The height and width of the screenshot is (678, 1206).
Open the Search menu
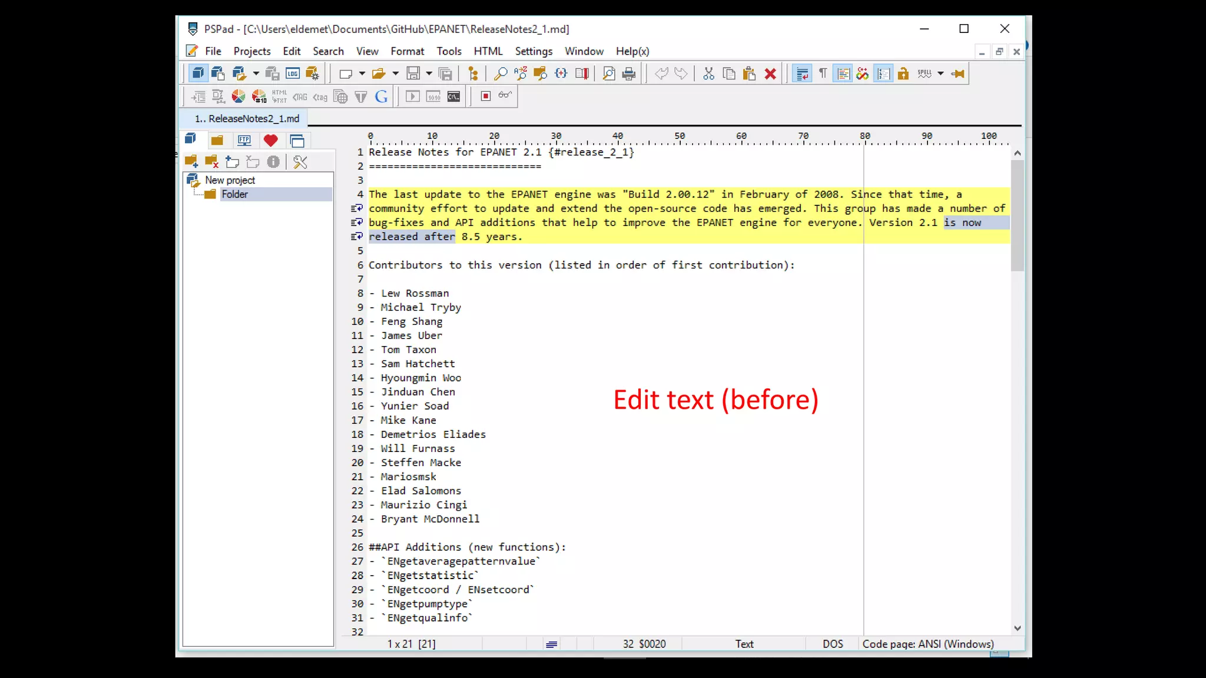click(328, 51)
